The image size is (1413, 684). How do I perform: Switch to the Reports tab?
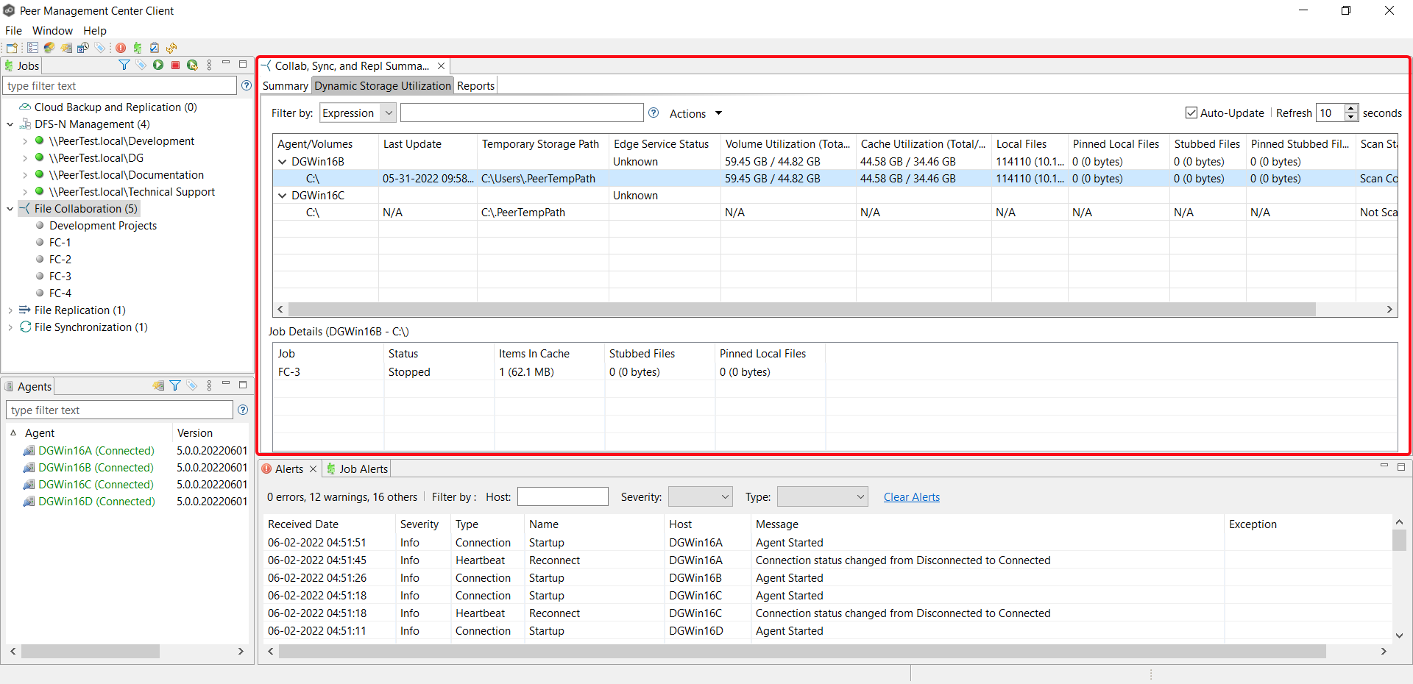[x=475, y=85]
